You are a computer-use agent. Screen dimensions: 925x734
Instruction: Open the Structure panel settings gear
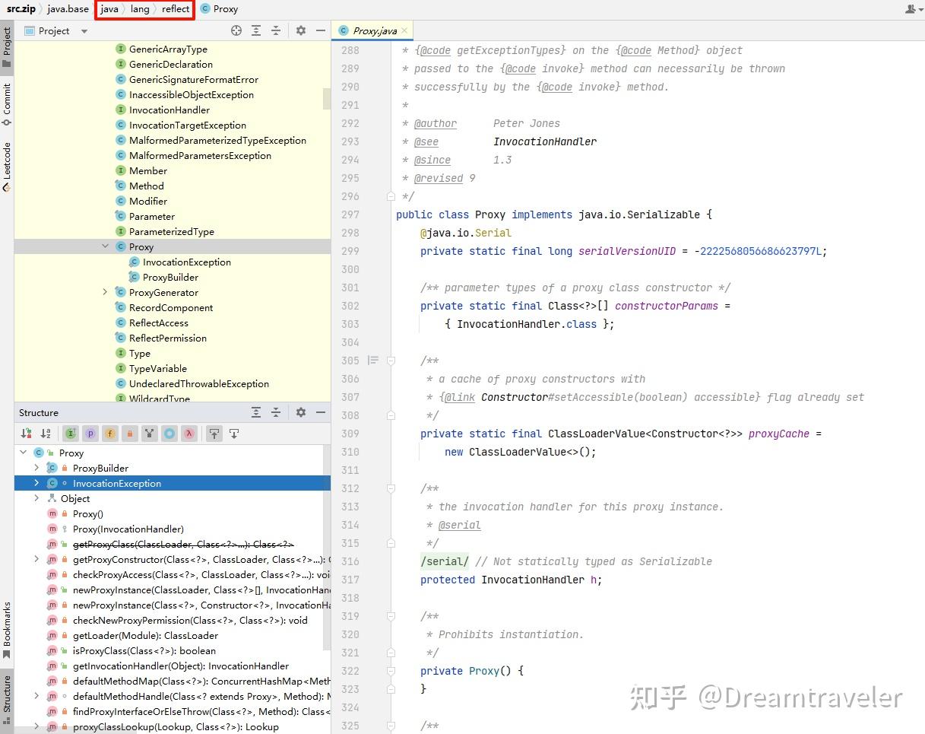(x=300, y=412)
